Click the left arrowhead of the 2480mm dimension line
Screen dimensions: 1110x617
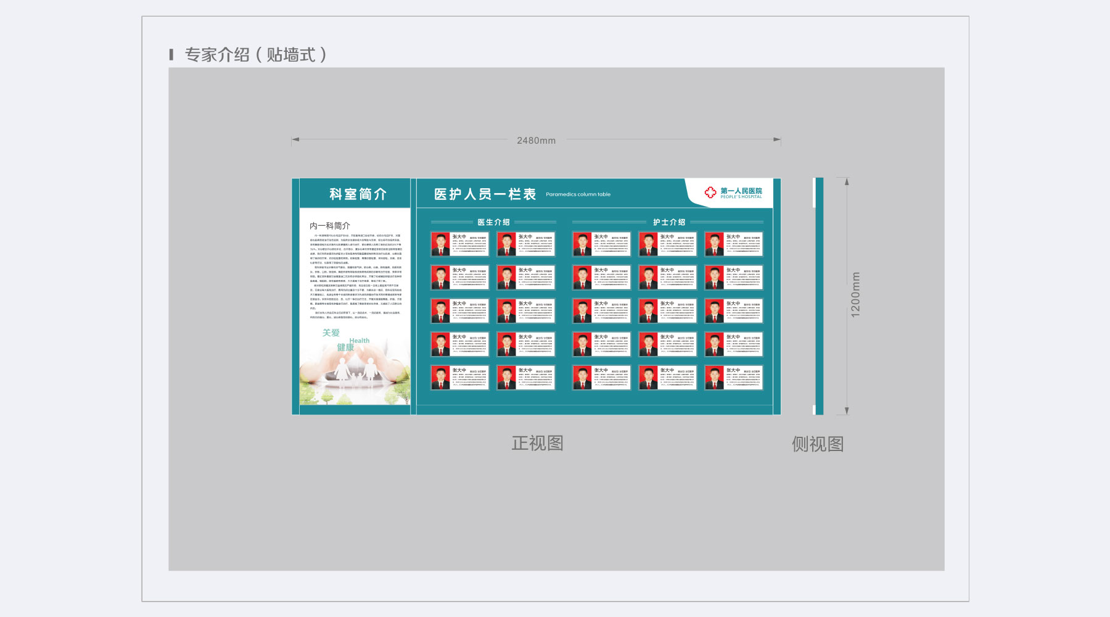click(x=295, y=139)
